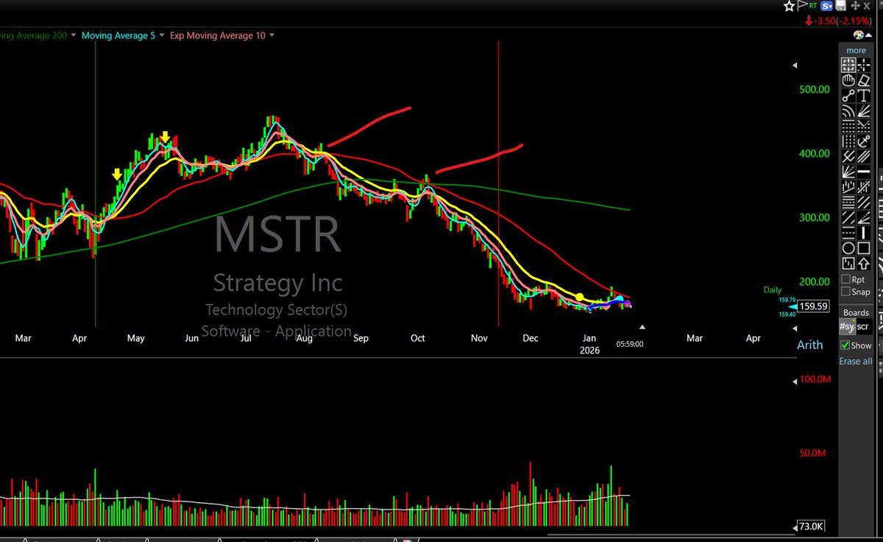Click the 159.59 current price label

click(814, 306)
